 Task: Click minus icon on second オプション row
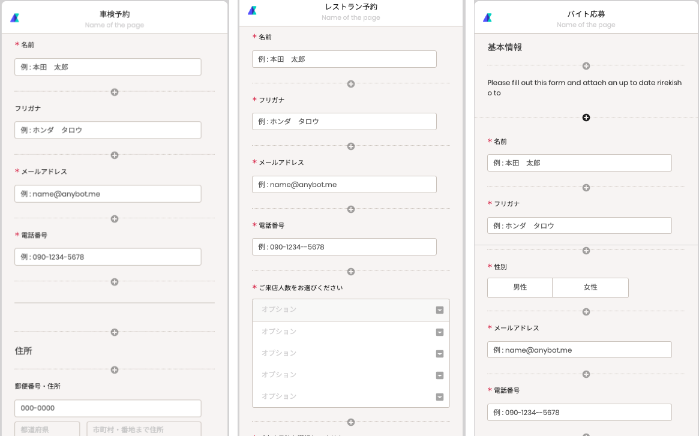(440, 333)
